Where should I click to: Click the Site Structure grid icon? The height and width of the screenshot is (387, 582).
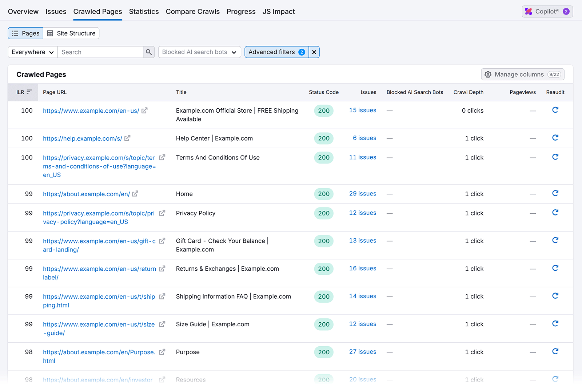pyautogui.click(x=51, y=33)
